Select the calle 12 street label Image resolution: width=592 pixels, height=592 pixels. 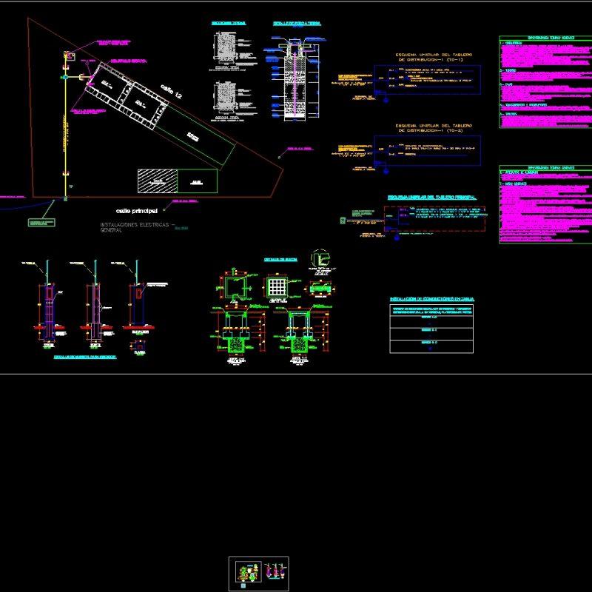(x=171, y=90)
